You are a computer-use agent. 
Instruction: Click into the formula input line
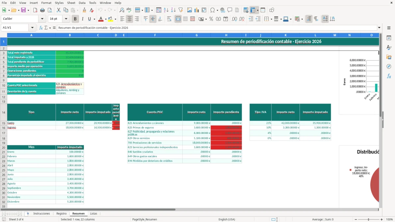(217, 28)
